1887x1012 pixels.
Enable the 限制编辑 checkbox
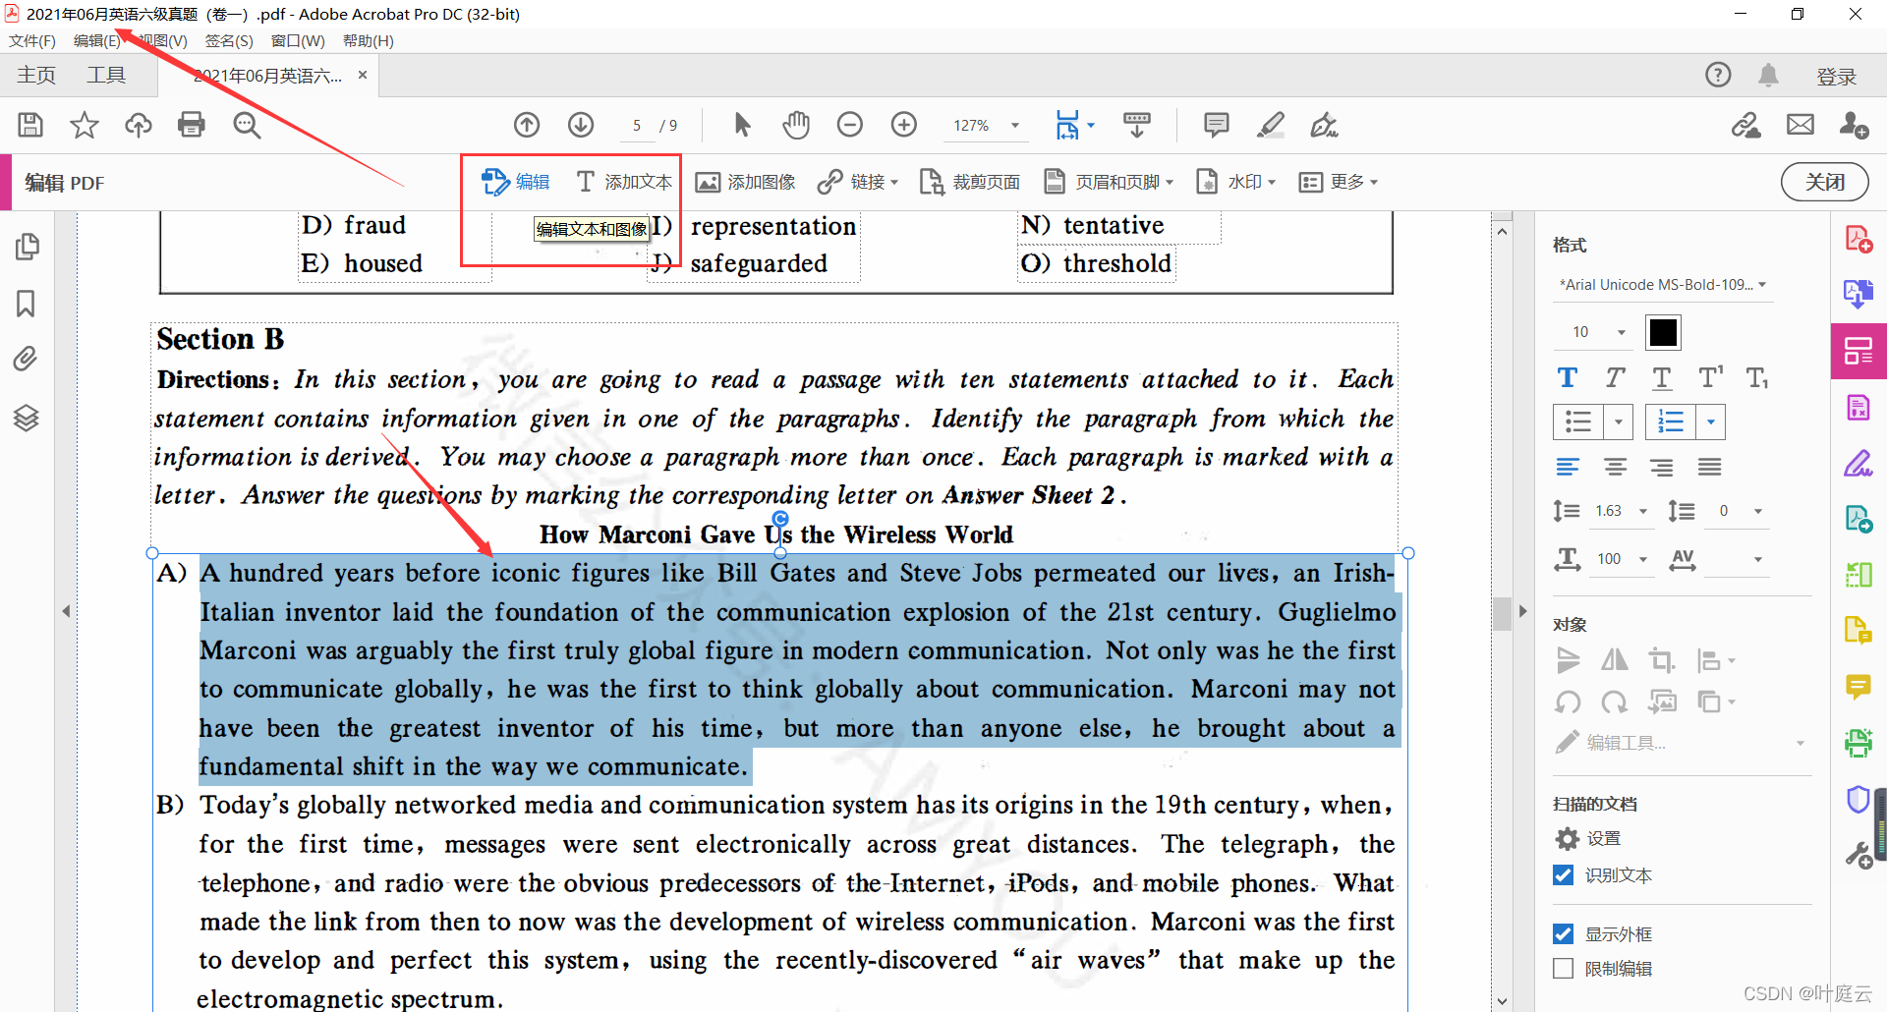1564,968
